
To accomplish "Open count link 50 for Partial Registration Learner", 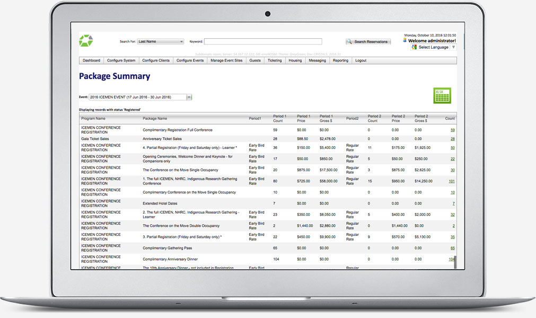I will 453,148.
